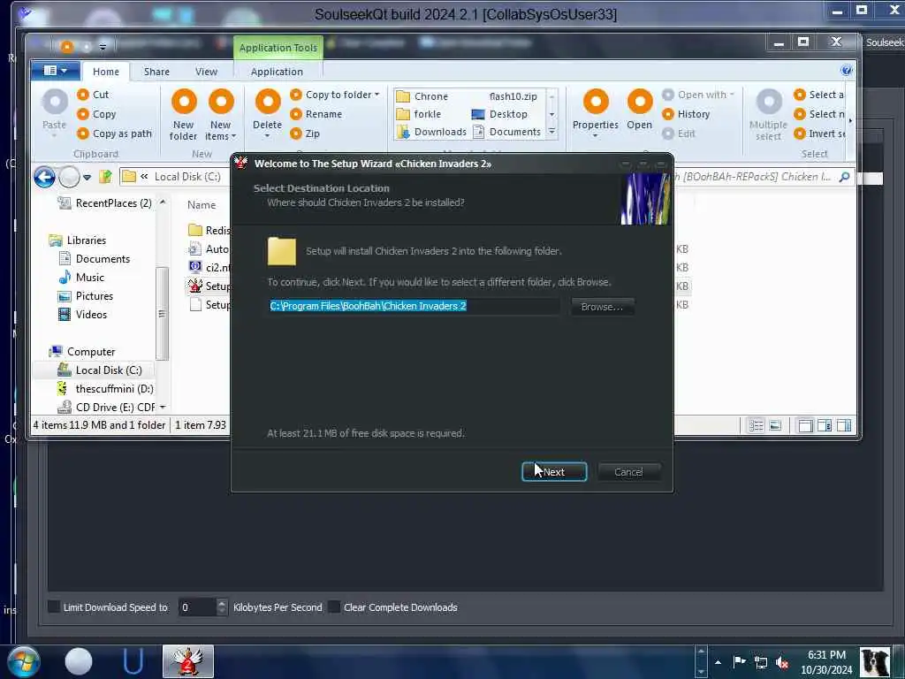
Task: Open Pictures library in navigation pane
Action: coord(86,295)
